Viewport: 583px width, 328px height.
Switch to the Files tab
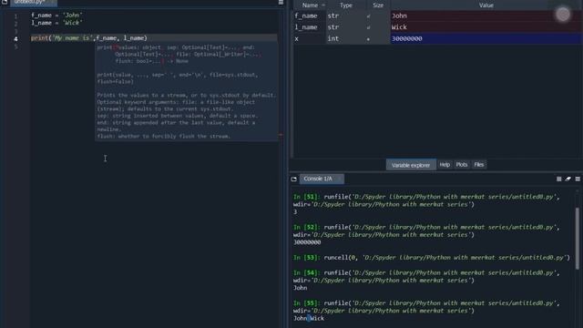pos(479,164)
